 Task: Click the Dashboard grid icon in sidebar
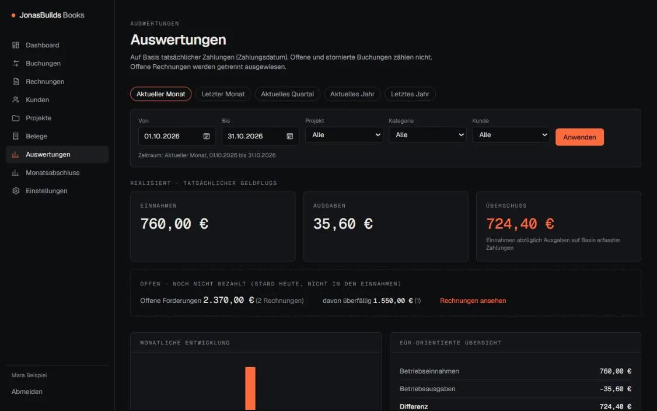pyautogui.click(x=16, y=45)
